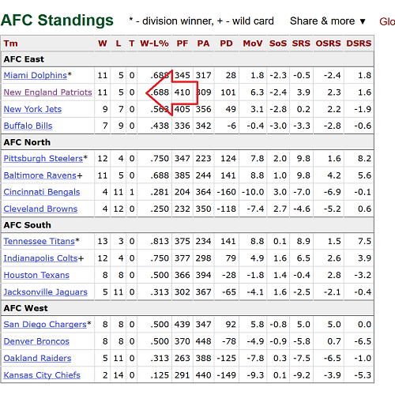Click the Cleveland Browns link

pyautogui.click(x=40, y=209)
